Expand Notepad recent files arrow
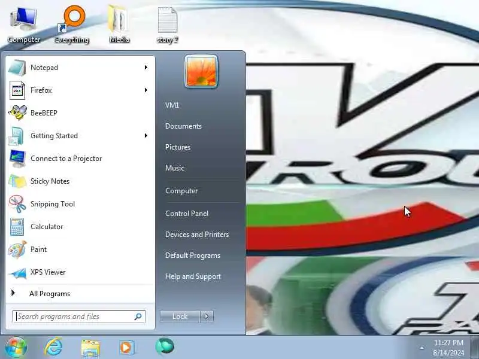 pyautogui.click(x=146, y=68)
